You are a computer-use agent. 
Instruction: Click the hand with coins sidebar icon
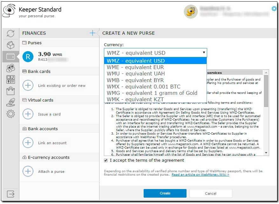coord(10,102)
